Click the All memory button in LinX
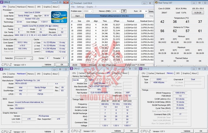Image resolution: width=208 pixels, height=133 pixels. [124, 11]
